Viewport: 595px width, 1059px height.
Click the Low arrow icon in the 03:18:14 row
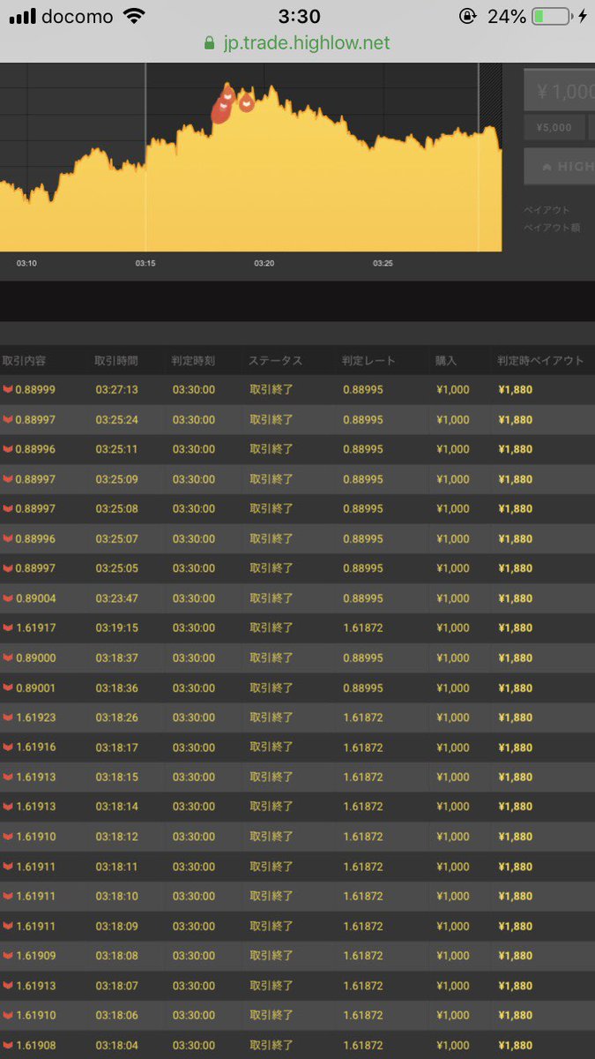coord(8,807)
